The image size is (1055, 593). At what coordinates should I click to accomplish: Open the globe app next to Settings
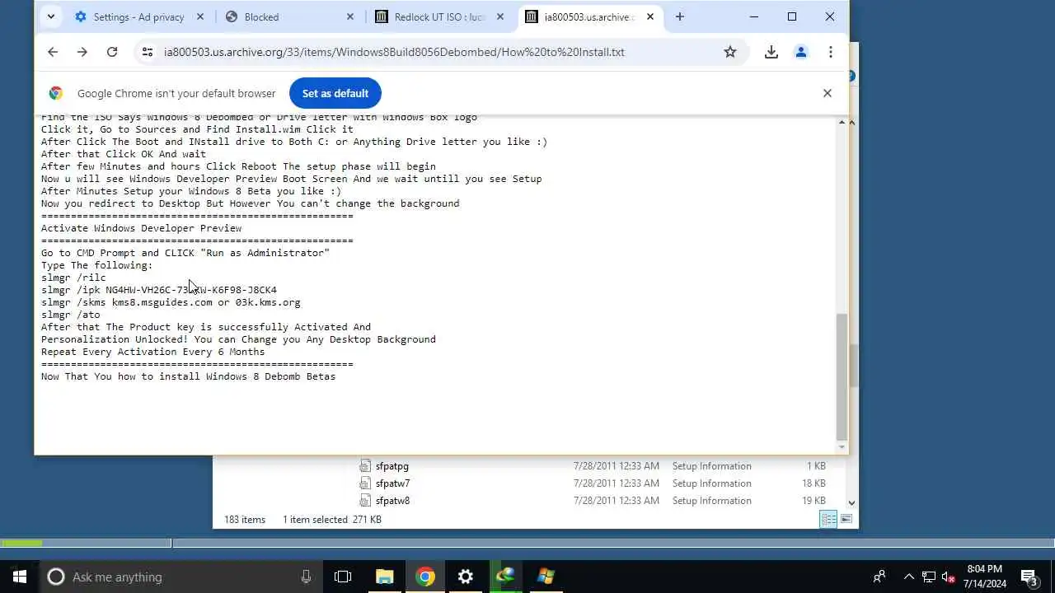[x=505, y=577]
